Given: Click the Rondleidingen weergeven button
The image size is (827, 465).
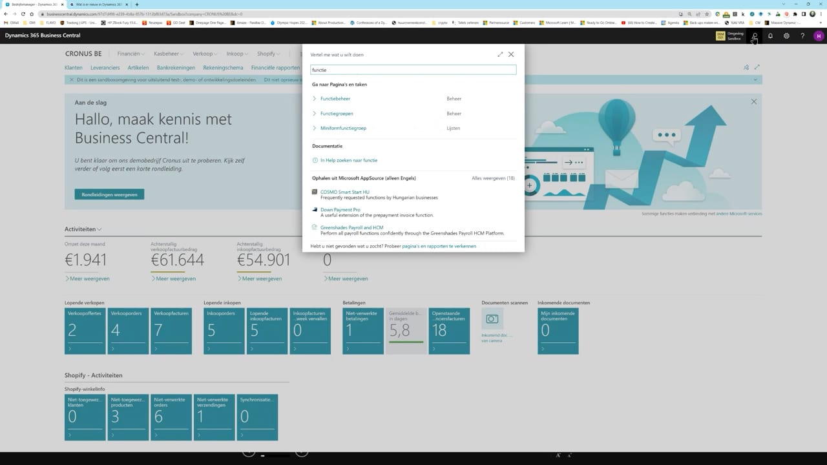Looking at the screenshot, I should (x=109, y=194).
